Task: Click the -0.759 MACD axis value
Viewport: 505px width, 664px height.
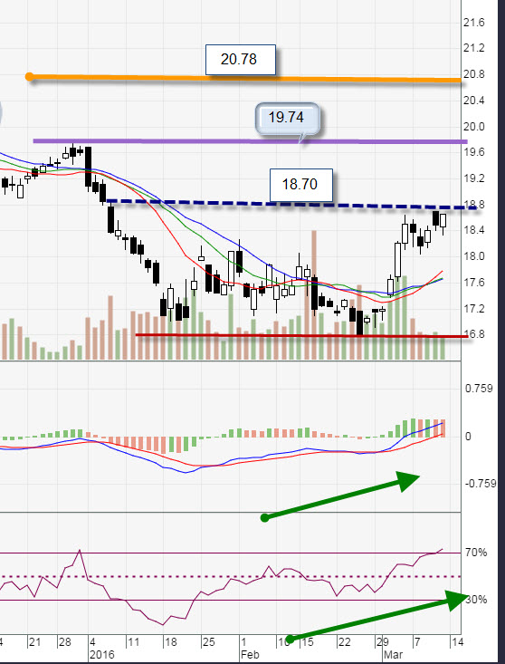Action: click(481, 484)
